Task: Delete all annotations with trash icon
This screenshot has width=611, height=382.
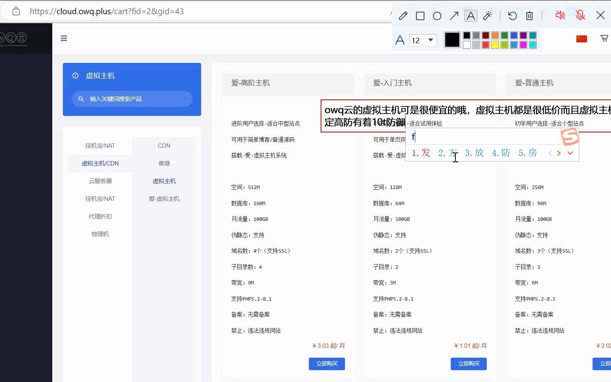Action: click(x=529, y=16)
